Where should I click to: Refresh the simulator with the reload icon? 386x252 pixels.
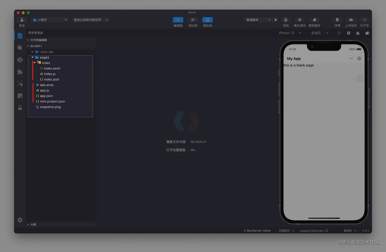339,33
